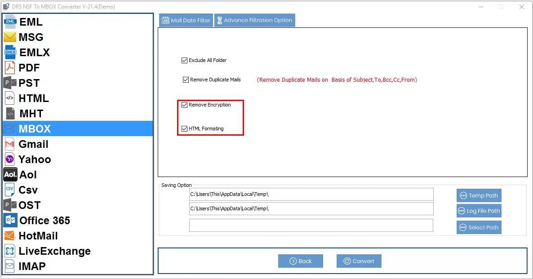Select the IMAP mail icon

coord(10,266)
